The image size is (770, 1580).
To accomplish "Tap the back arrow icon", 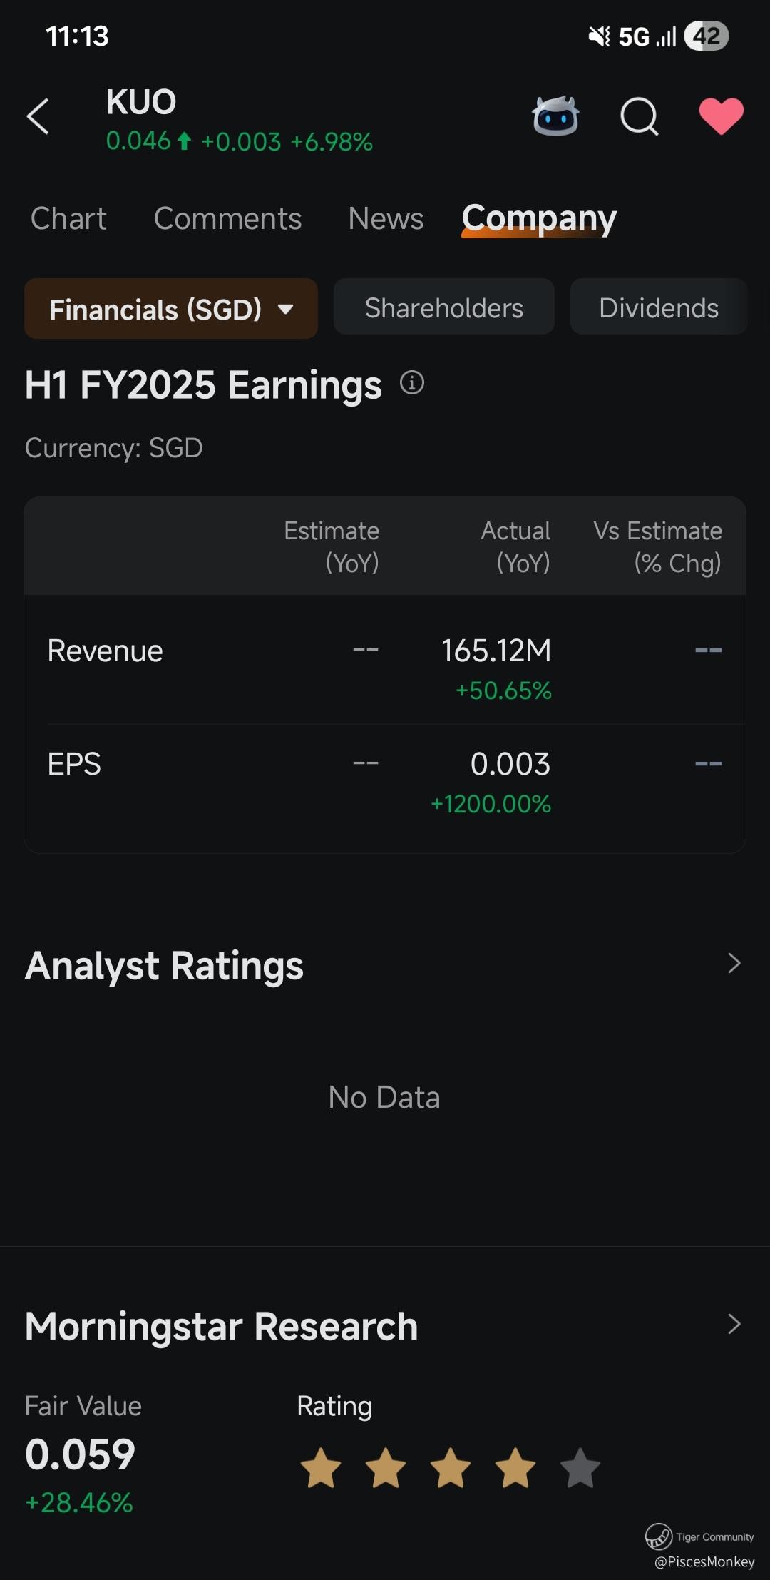I will 38,116.
